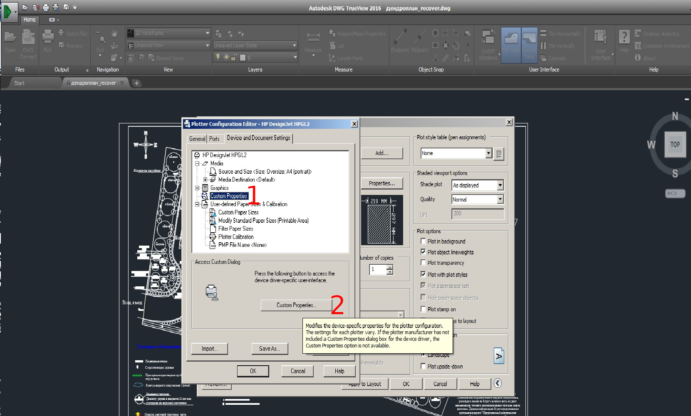Click the Batch Plot icon in quick access toolbar
This screenshot has height=416, width=691.
point(56,7)
